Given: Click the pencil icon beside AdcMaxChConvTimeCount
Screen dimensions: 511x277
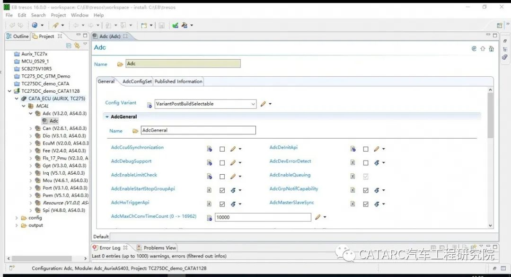Looking at the screenshot, I should [317, 217].
